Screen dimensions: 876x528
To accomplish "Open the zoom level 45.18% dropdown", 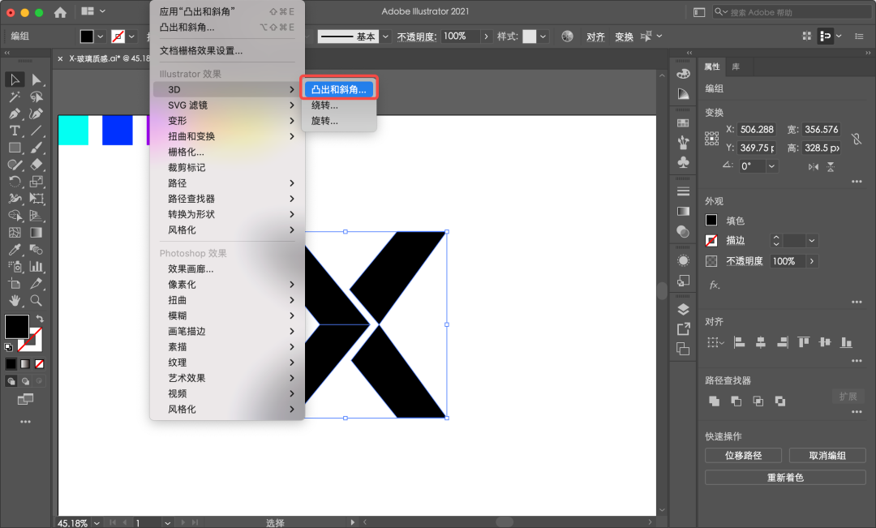I will 97,523.
